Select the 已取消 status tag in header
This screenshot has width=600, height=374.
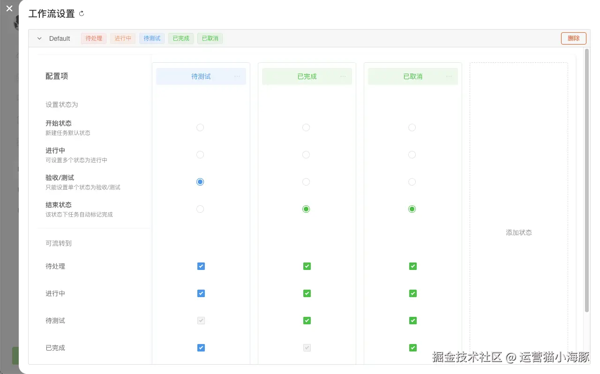pyautogui.click(x=210, y=38)
